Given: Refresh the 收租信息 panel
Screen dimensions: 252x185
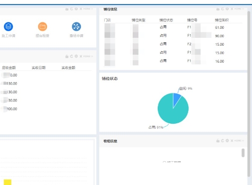Looking at the screenshot, I should coord(223,141).
